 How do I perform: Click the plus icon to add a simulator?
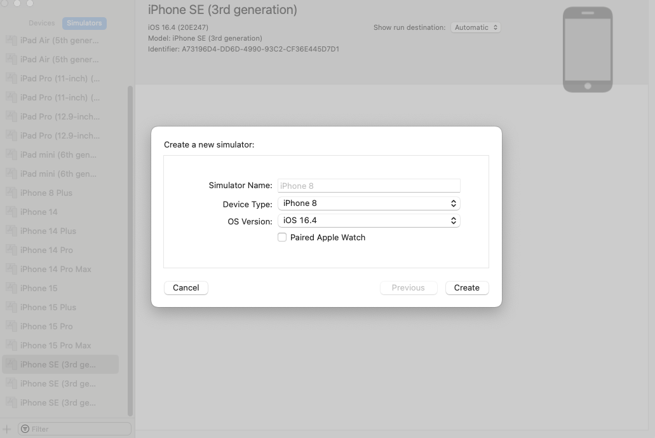[6, 428]
